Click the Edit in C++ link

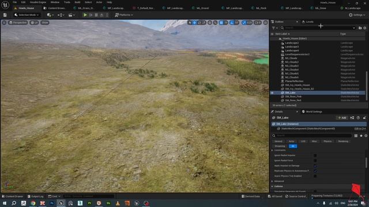pos(360,129)
